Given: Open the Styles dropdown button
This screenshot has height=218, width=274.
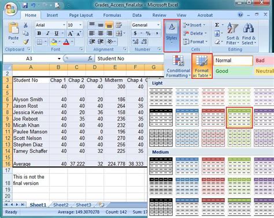Looking at the screenshot, I should point(172,35).
